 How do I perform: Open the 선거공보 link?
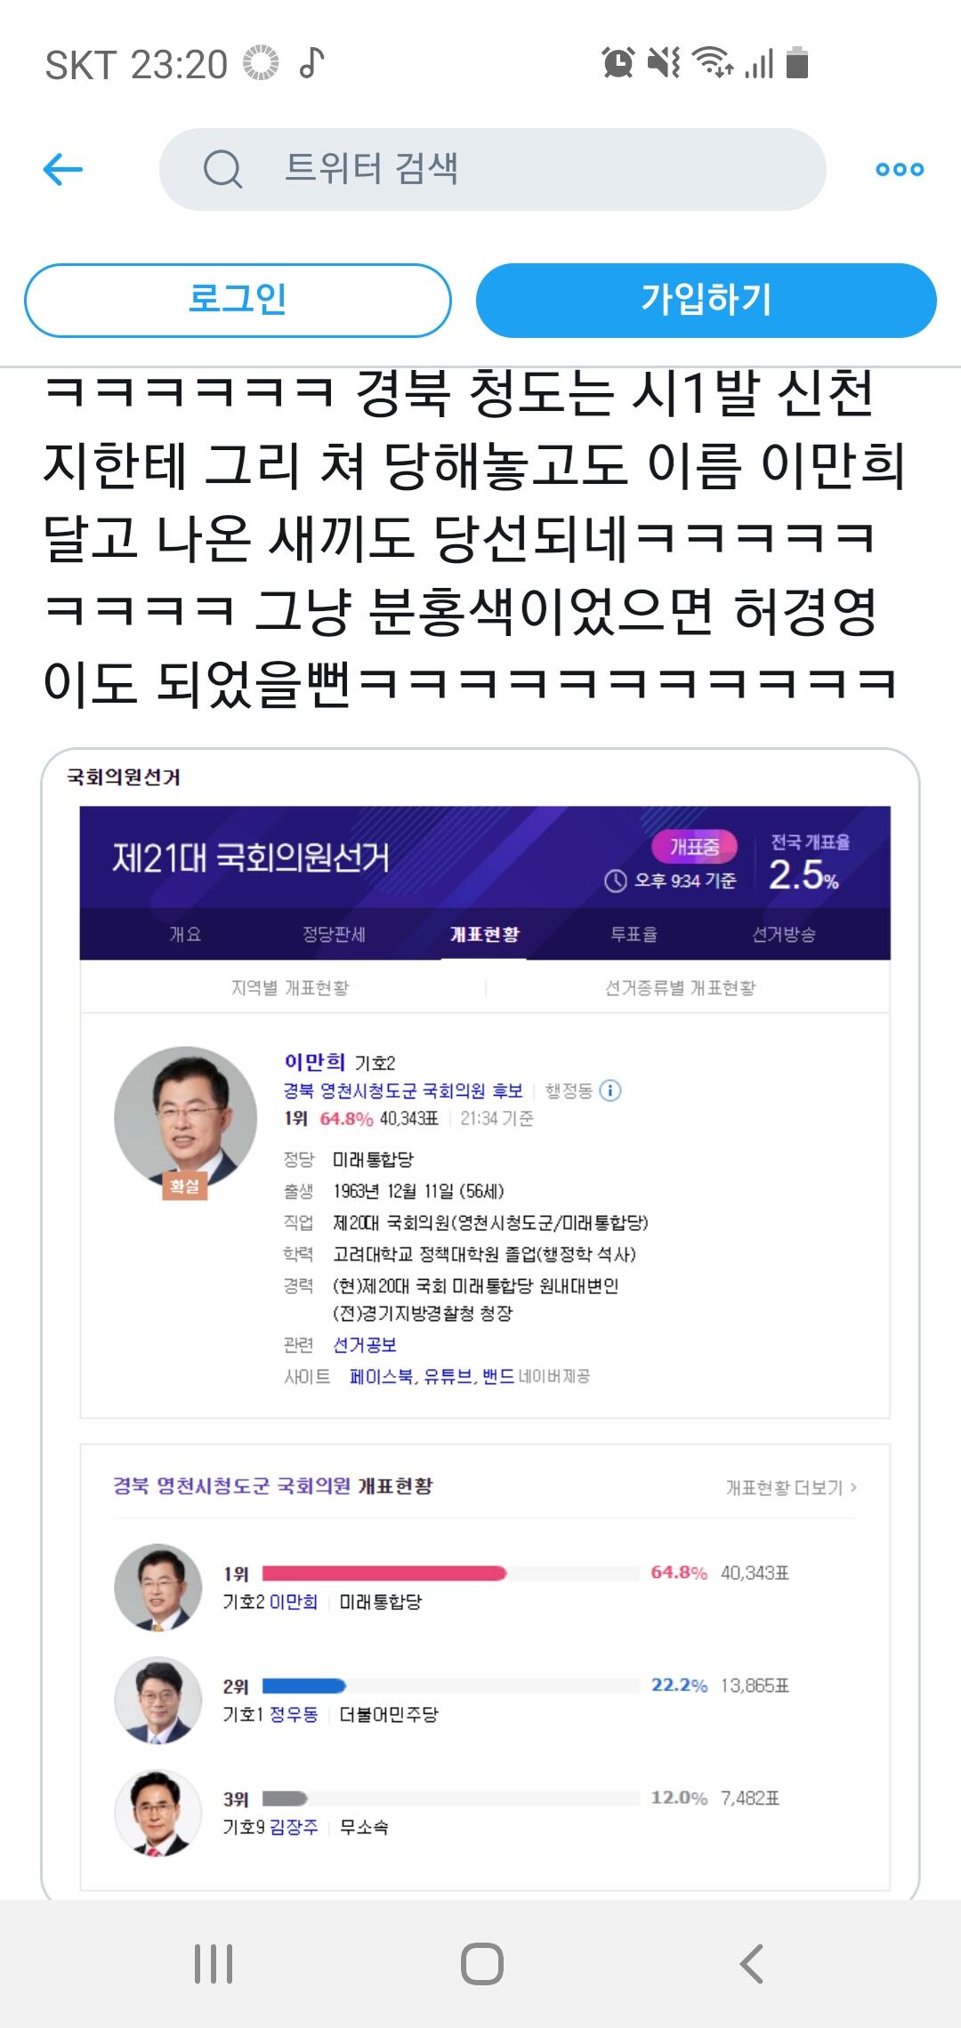click(x=365, y=1345)
